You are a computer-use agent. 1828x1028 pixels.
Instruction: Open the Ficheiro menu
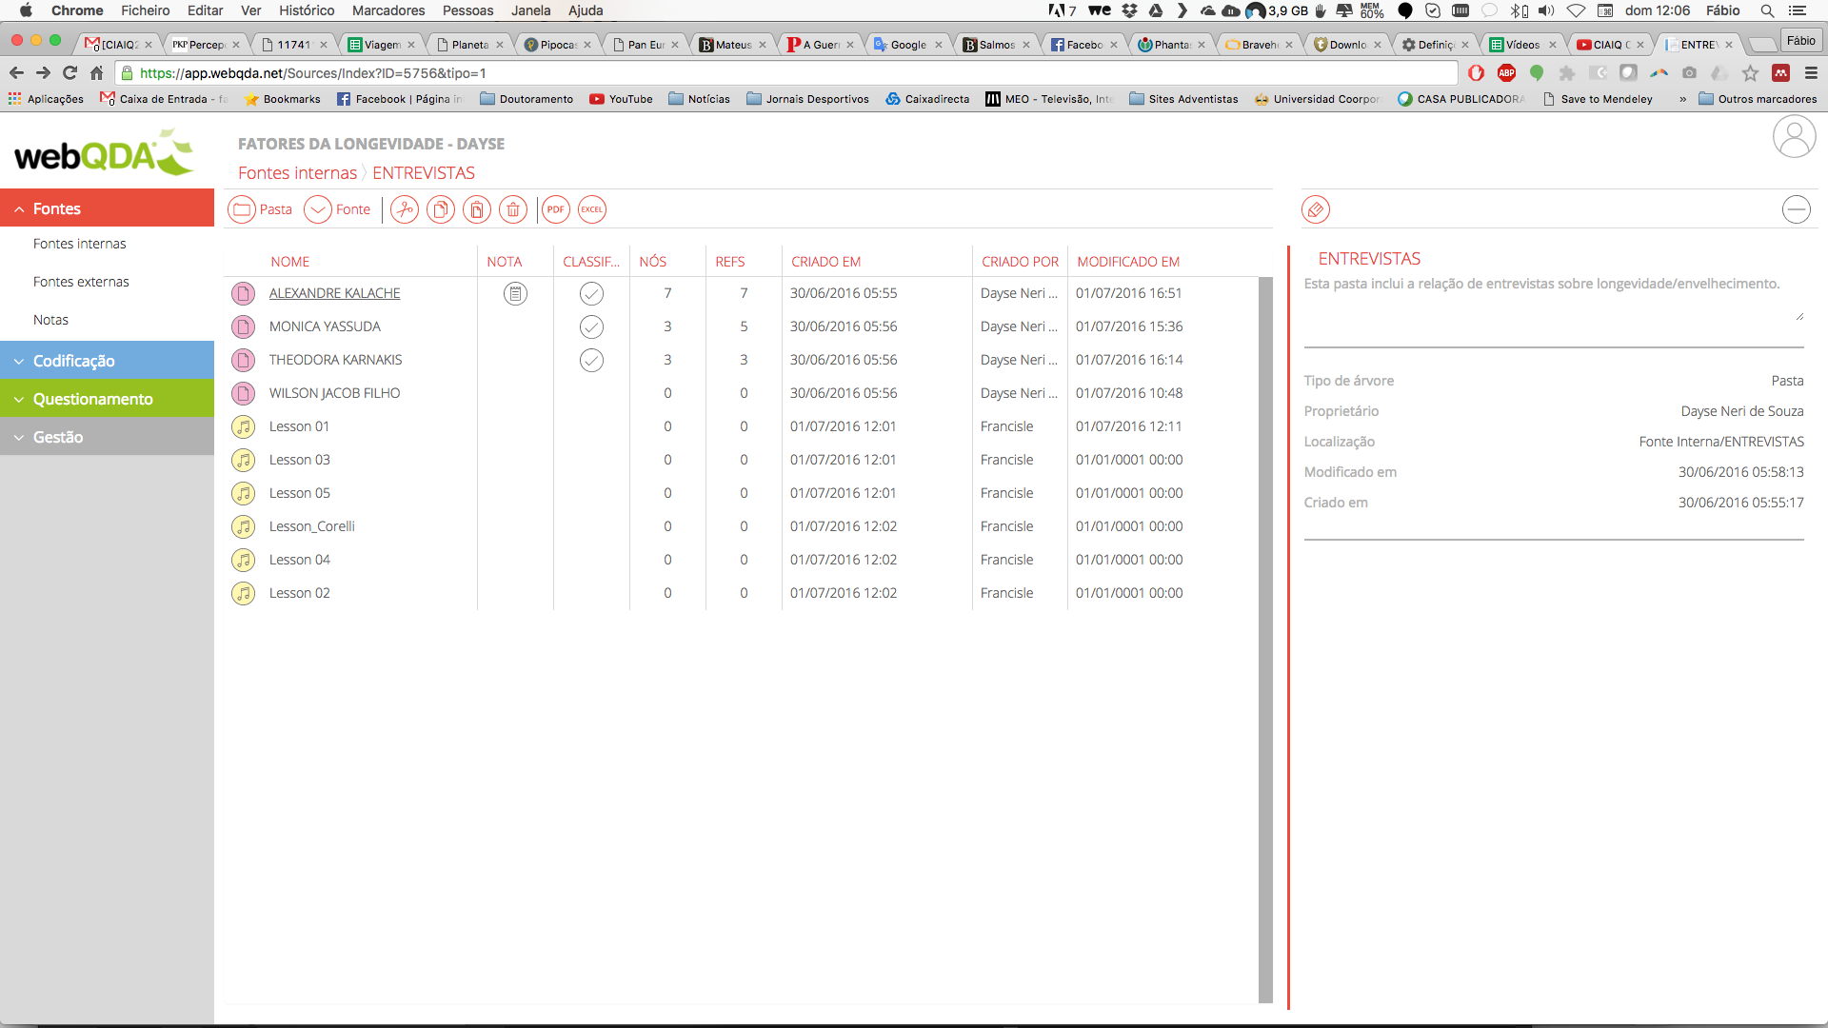click(146, 10)
